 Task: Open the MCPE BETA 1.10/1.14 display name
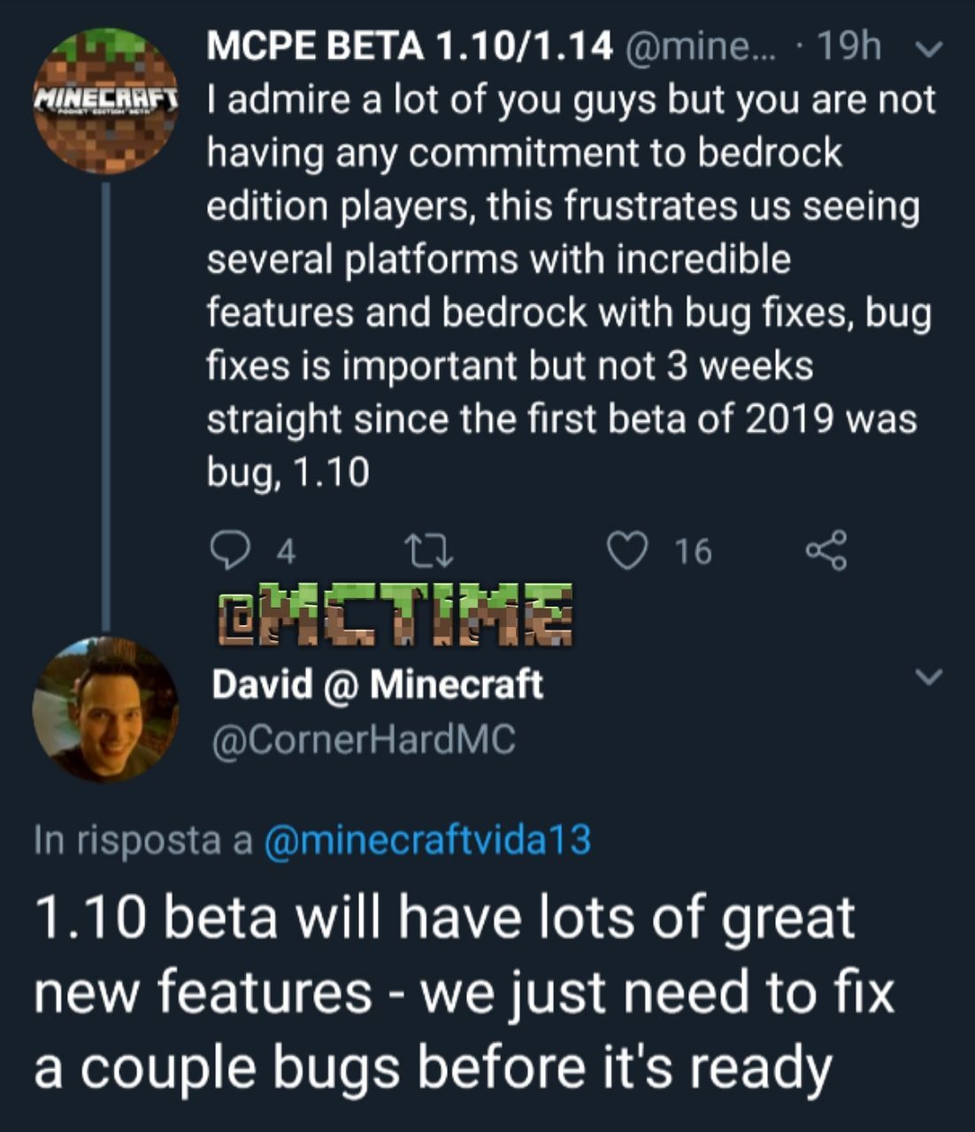point(410,47)
